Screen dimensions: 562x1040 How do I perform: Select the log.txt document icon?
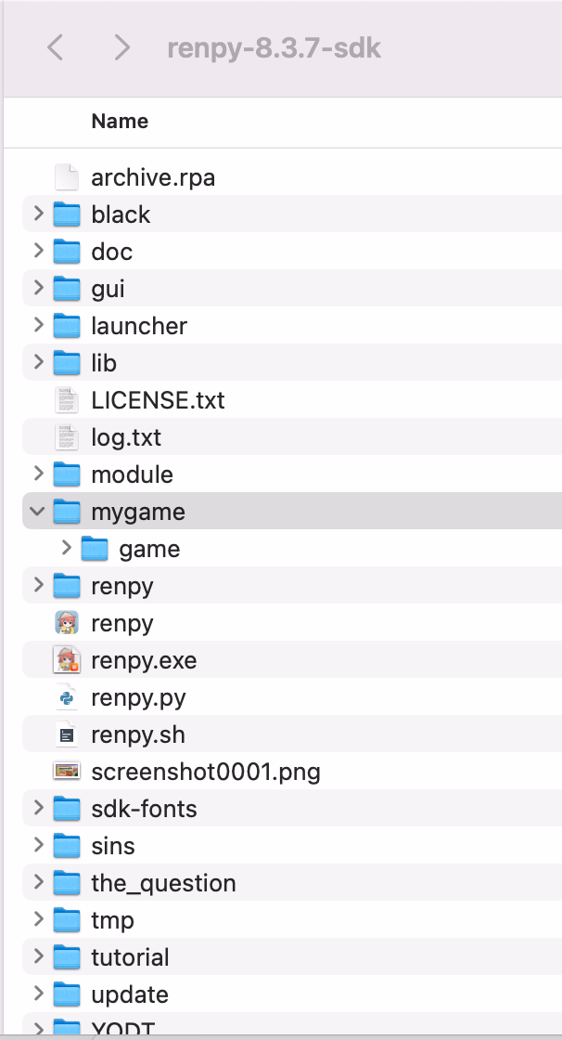[66, 437]
